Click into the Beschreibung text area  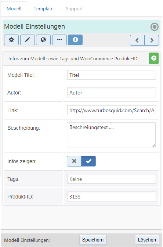[111, 135]
